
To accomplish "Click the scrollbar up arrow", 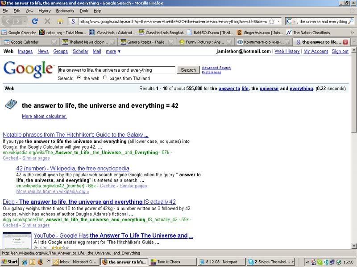I will click(354, 50).
